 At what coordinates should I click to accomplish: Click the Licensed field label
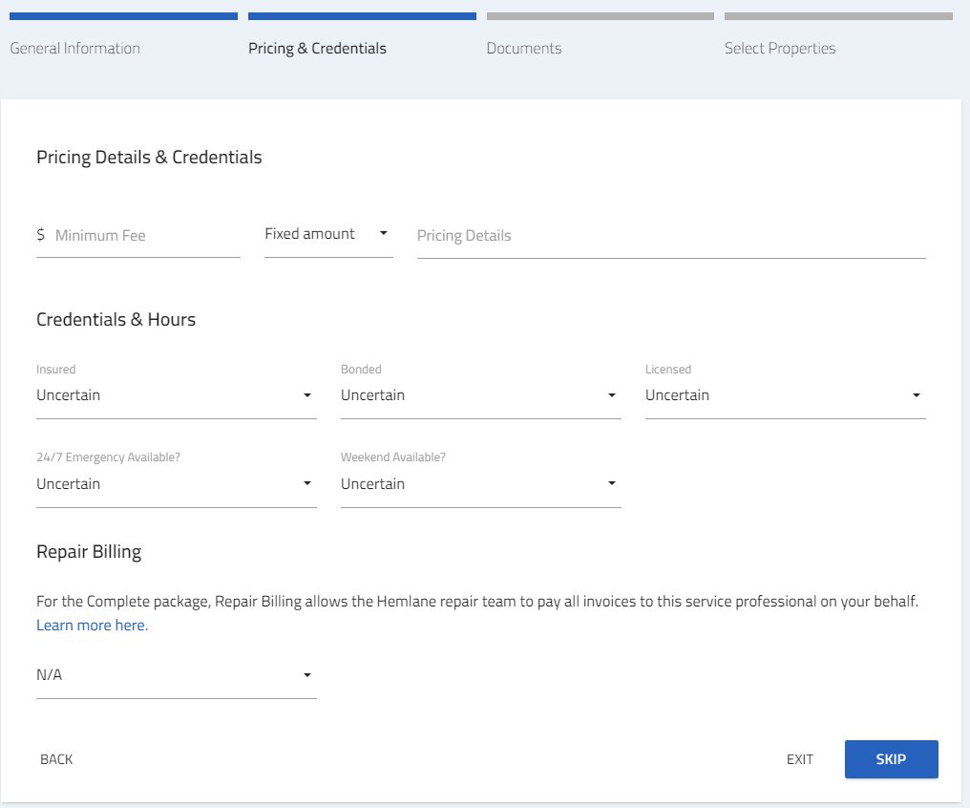tap(668, 370)
